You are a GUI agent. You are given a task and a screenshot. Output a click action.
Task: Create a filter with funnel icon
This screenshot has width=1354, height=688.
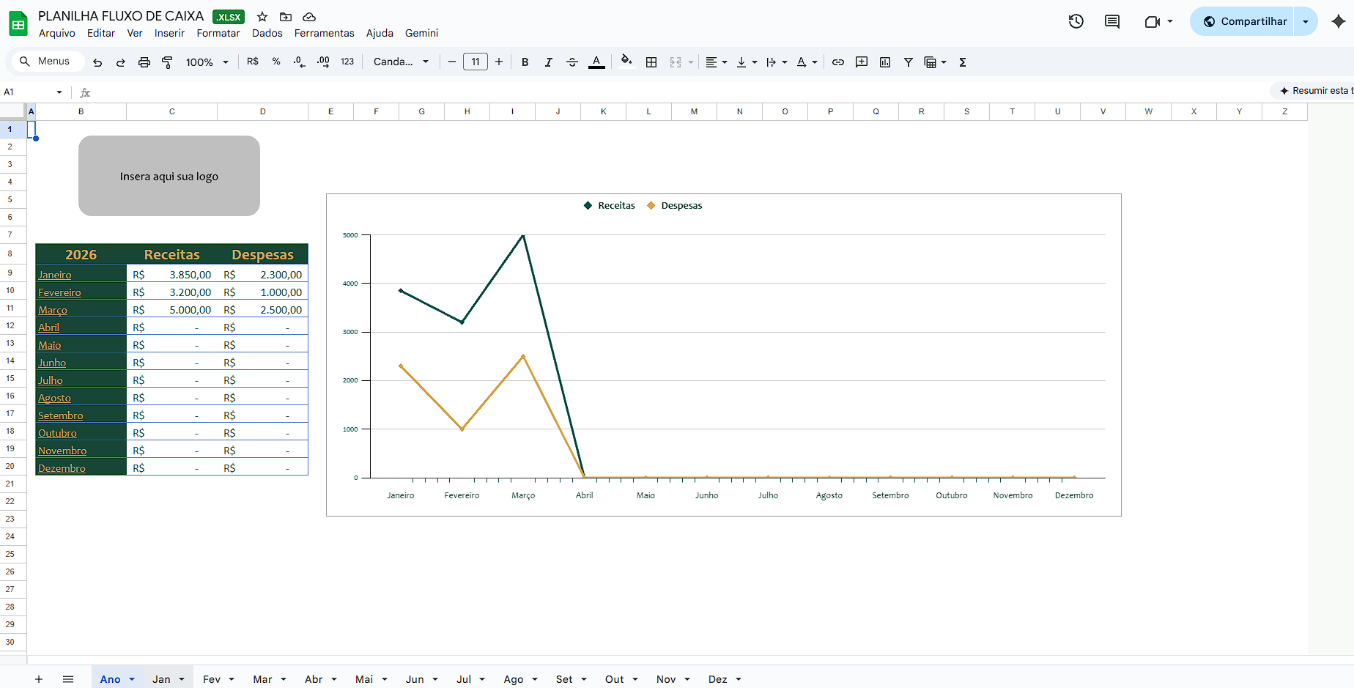tap(909, 62)
